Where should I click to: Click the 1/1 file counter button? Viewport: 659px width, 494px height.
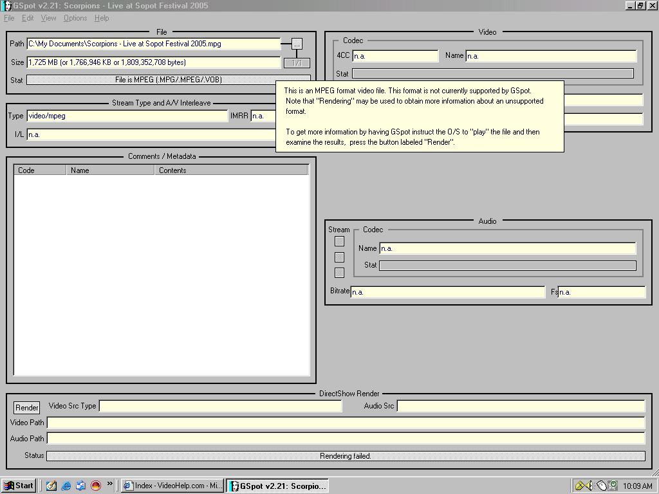click(297, 63)
